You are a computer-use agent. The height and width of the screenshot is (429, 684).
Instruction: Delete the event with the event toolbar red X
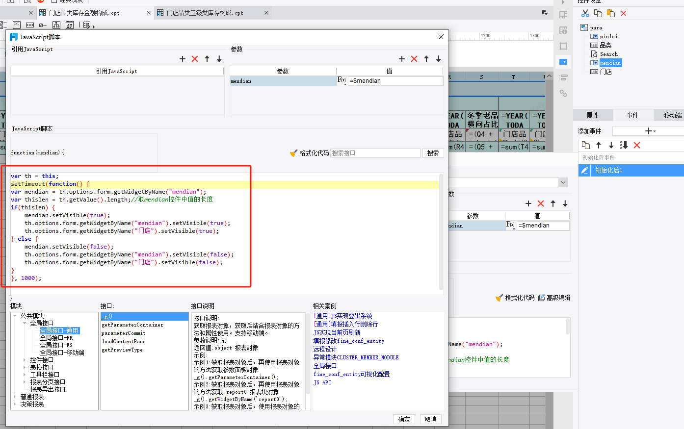coord(637,145)
